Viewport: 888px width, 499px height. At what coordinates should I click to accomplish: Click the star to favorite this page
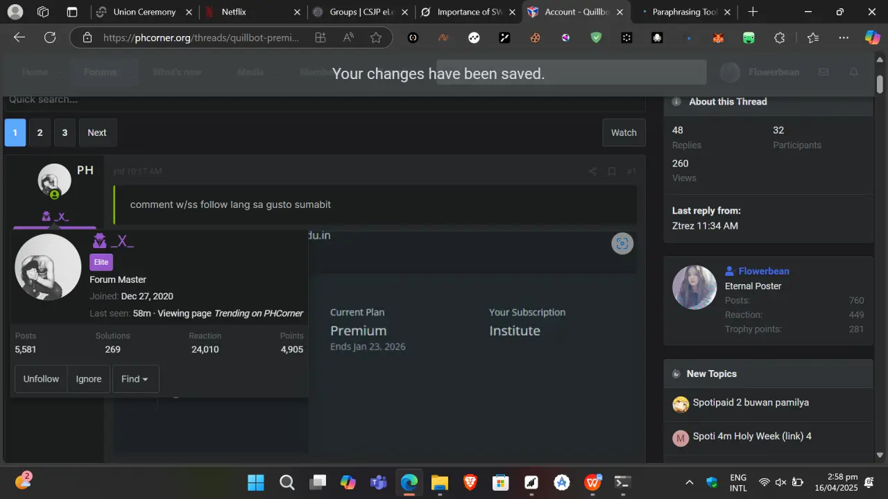click(x=376, y=38)
